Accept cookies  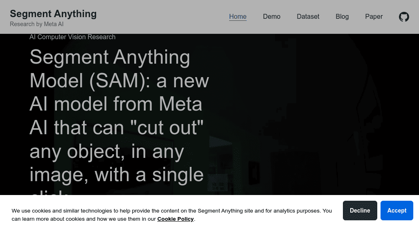click(x=397, y=211)
